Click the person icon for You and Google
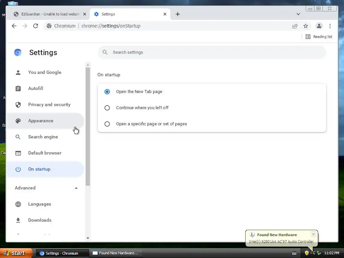The height and width of the screenshot is (258, 344). (x=18, y=73)
